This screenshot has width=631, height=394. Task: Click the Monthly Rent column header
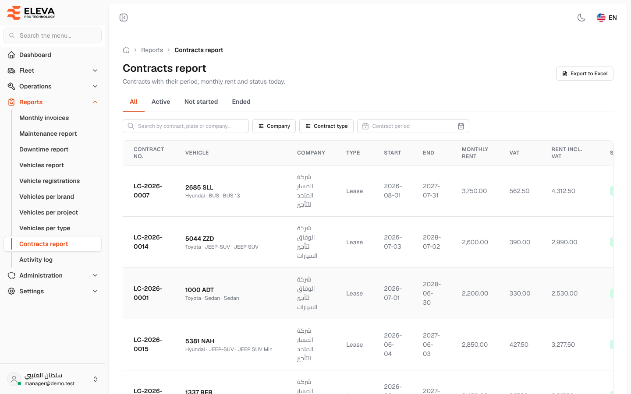point(475,153)
